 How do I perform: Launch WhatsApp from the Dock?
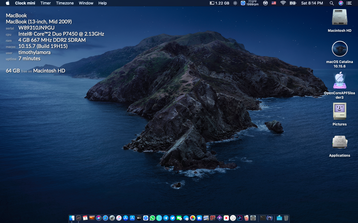(152, 218)
